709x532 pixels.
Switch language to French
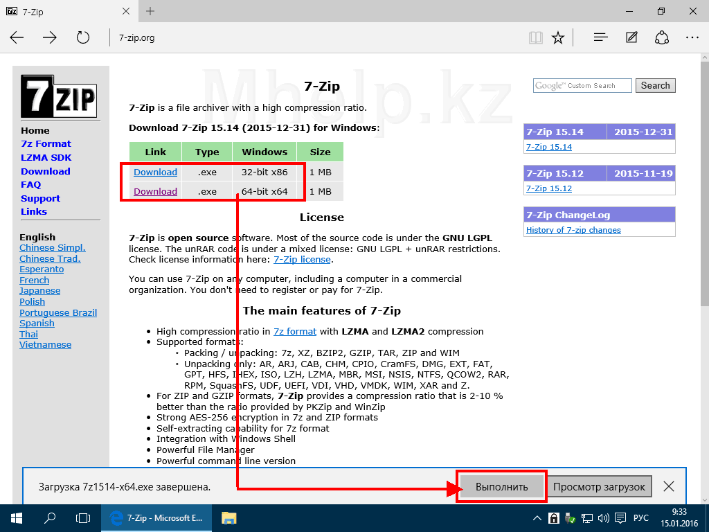35,280
